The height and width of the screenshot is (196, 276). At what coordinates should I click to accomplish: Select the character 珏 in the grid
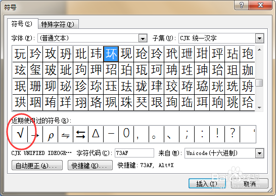(x=111, y=86)
